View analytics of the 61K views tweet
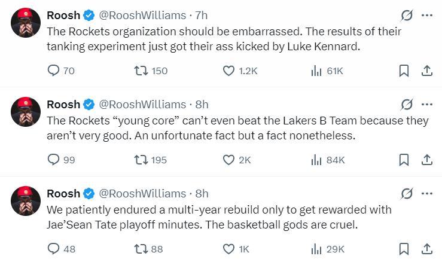This screenshot has height=265, width=442. click(316, 71)
